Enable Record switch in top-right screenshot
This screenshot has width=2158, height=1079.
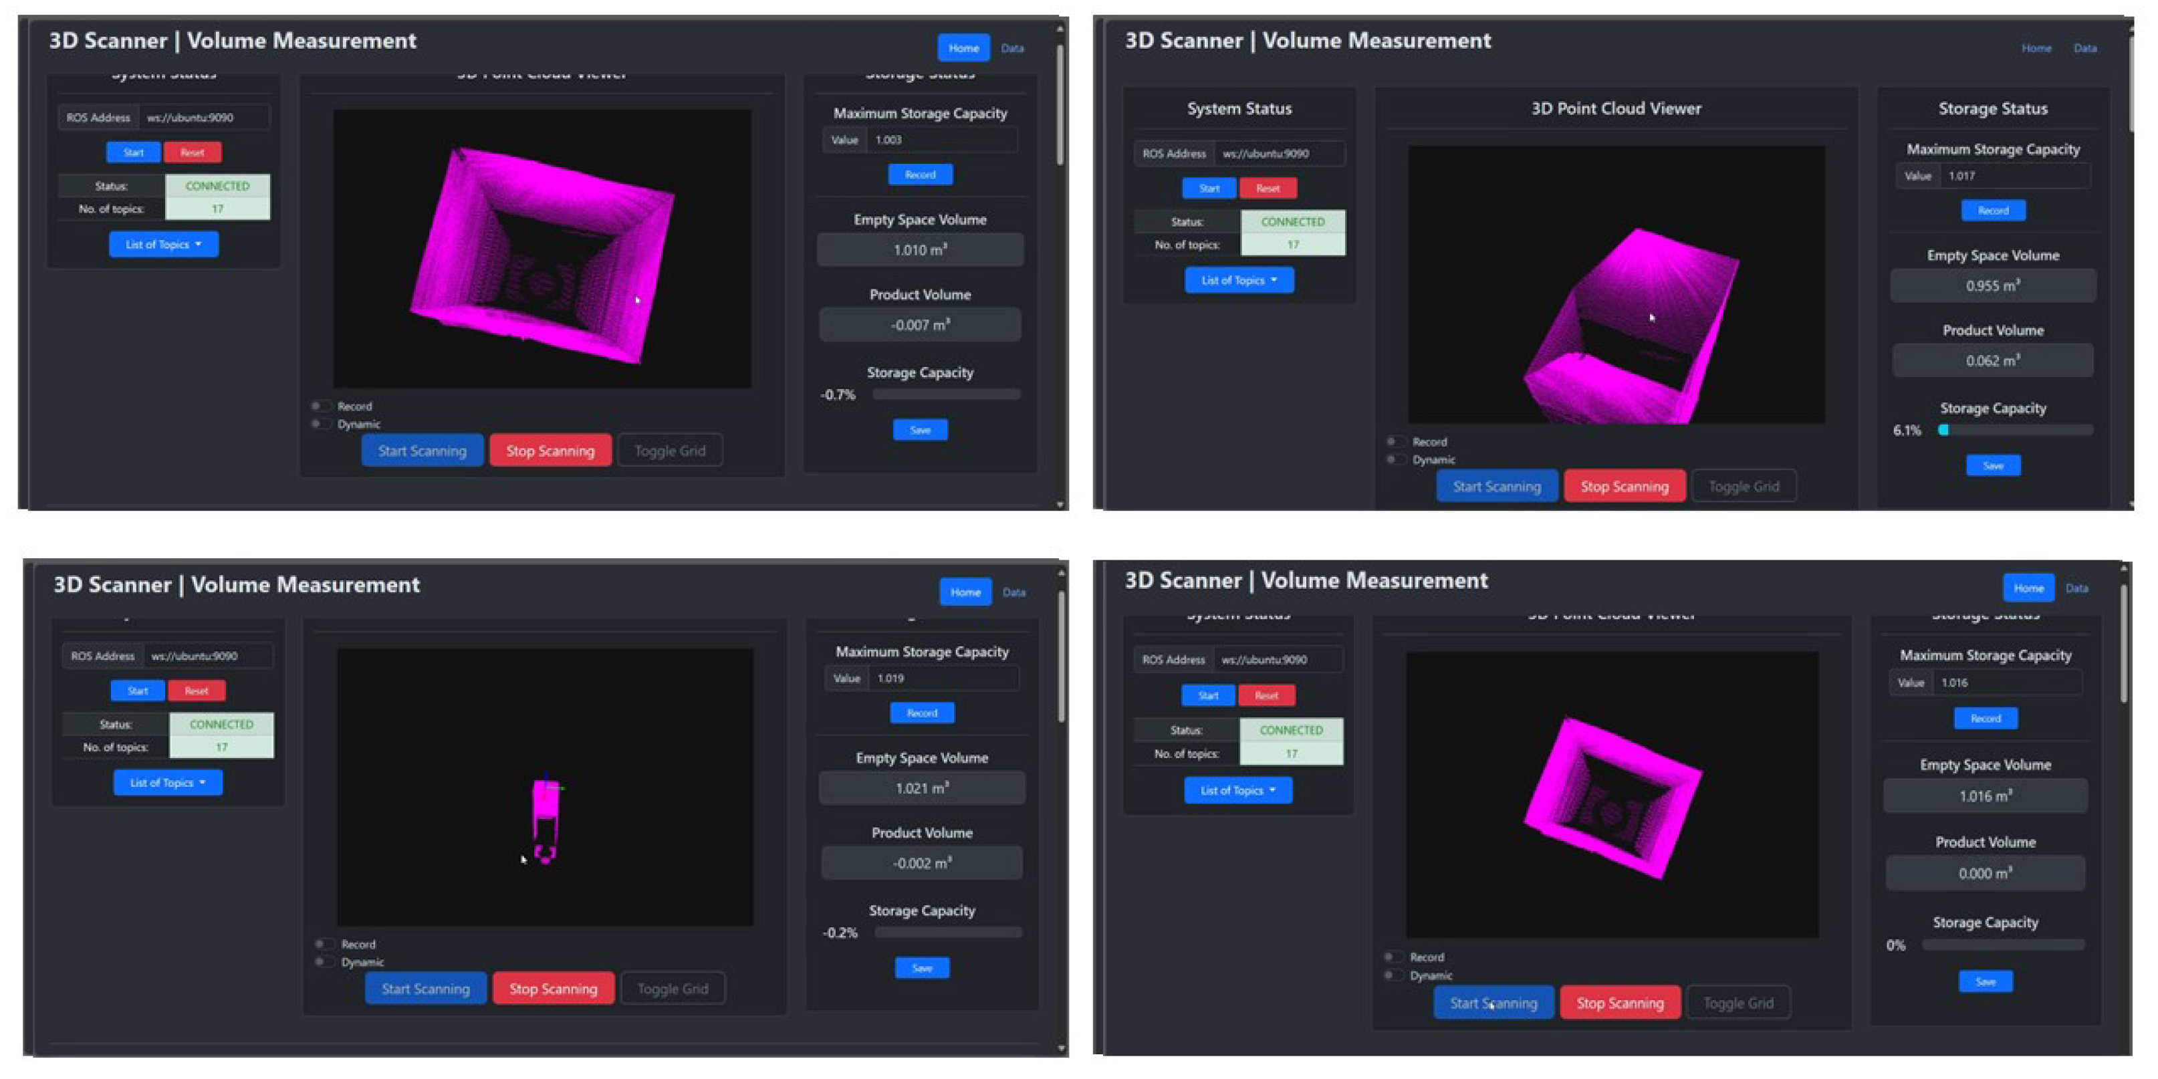1395,441
